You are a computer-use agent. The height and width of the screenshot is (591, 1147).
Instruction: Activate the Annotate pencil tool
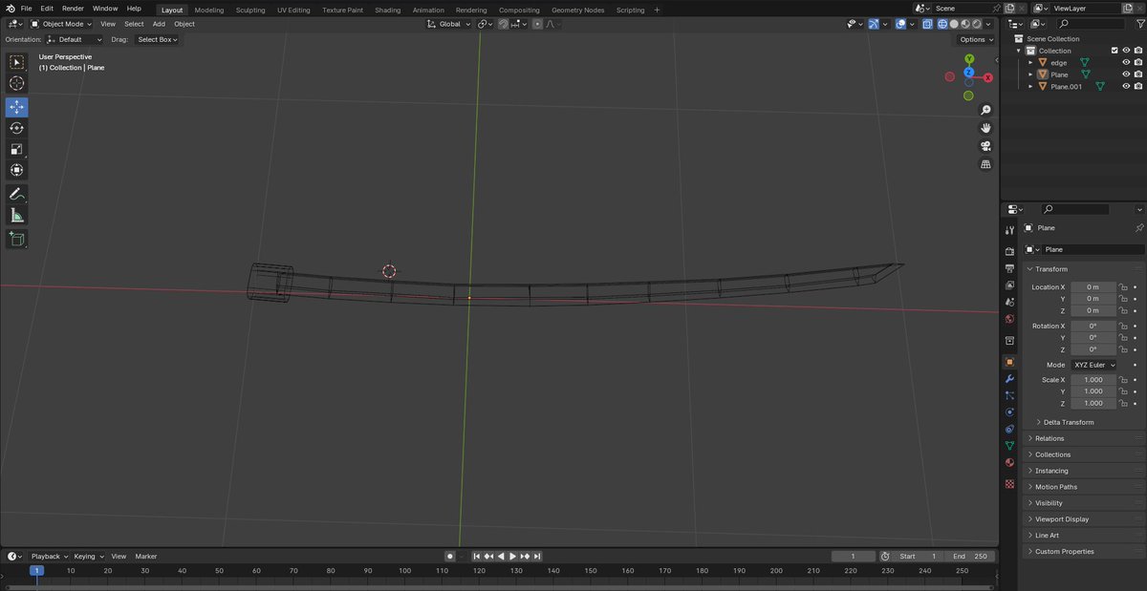pos(16,194)
